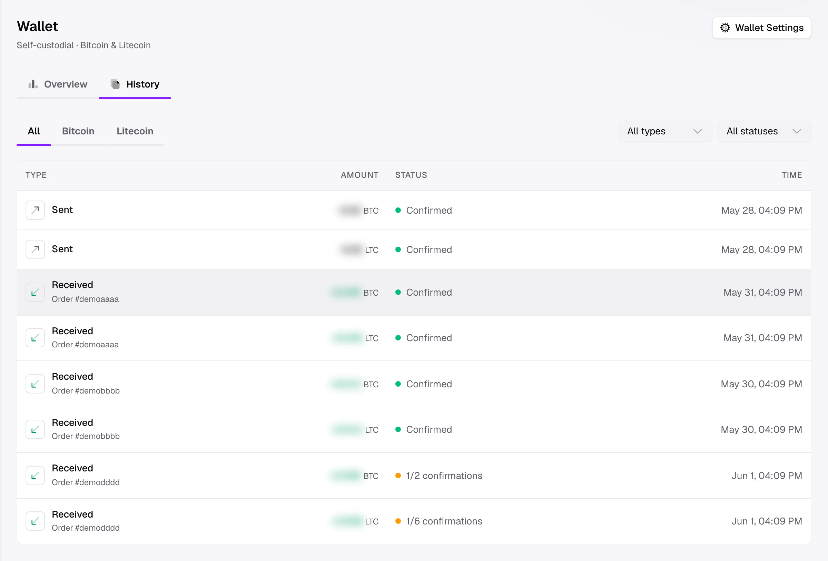Open Order #demoaaaa link in BTC row
The width and height of the screenshot is (828, 561).
coord(85,299)
